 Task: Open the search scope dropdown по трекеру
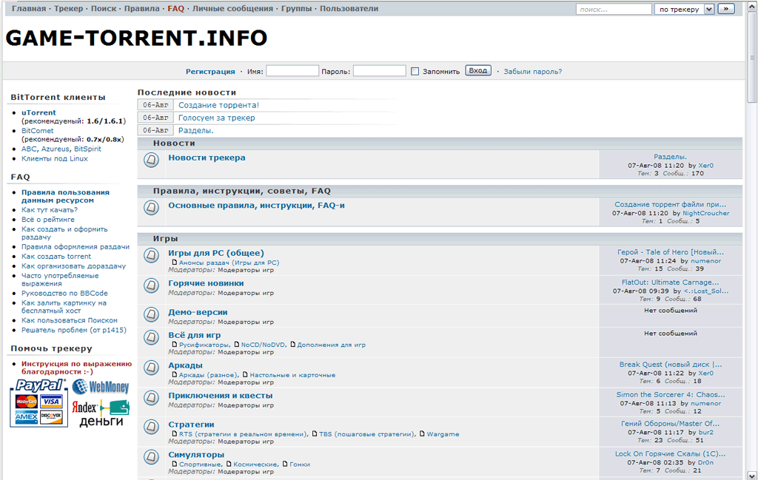point(684,9)
